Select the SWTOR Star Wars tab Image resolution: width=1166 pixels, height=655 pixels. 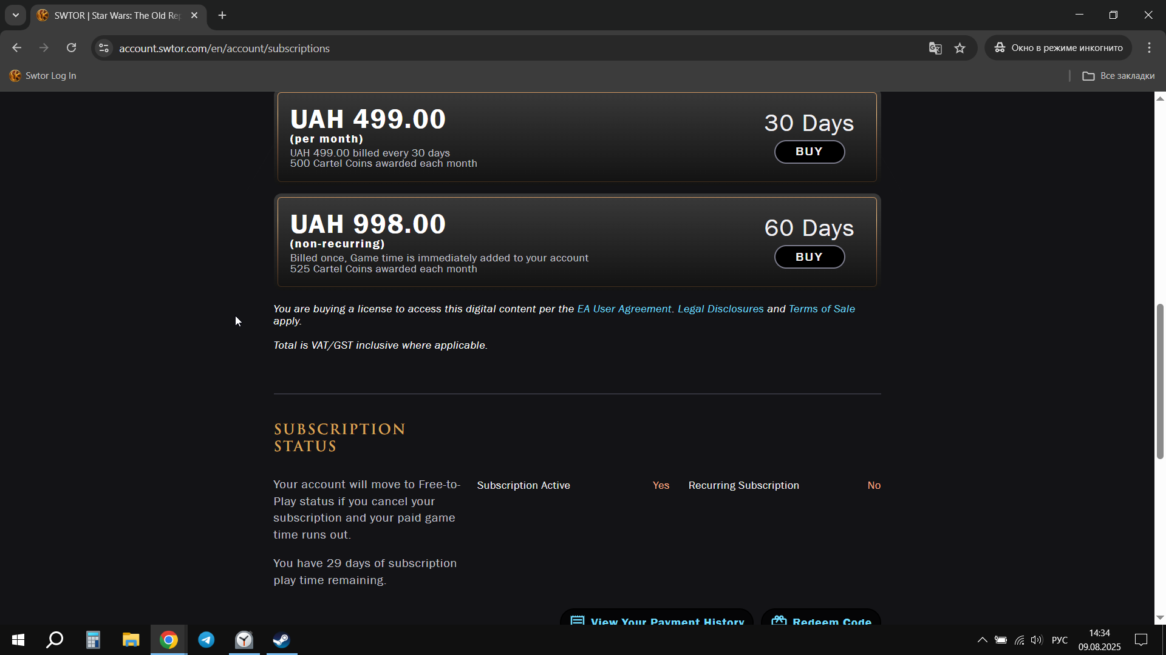[x=118, y=16]
